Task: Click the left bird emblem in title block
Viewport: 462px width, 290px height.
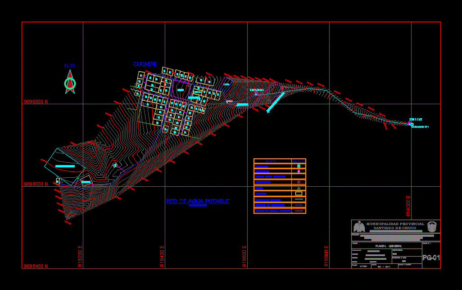Action: 359,226
